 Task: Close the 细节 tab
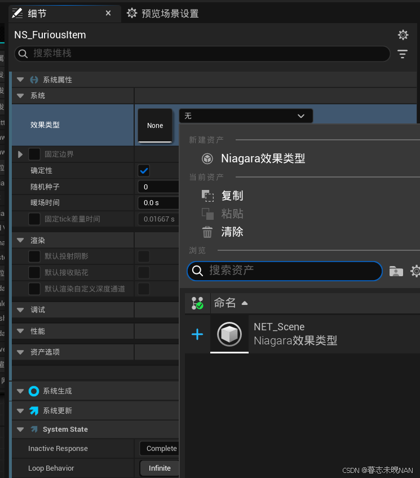click(108, 13)
